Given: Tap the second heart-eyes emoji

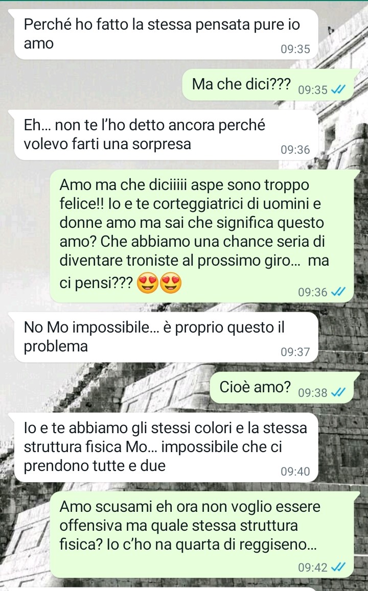Looking at the screenshot, I should tap(170, 284).
